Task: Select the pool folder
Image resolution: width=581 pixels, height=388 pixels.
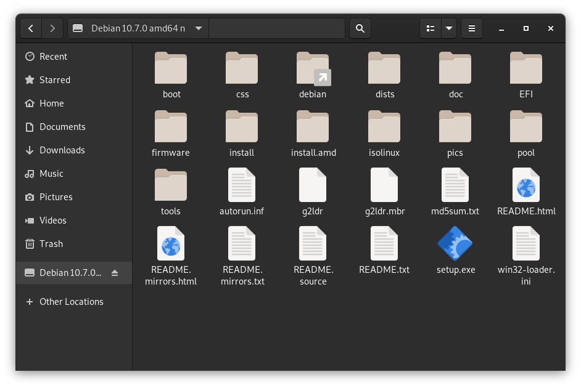Action: 526,134
